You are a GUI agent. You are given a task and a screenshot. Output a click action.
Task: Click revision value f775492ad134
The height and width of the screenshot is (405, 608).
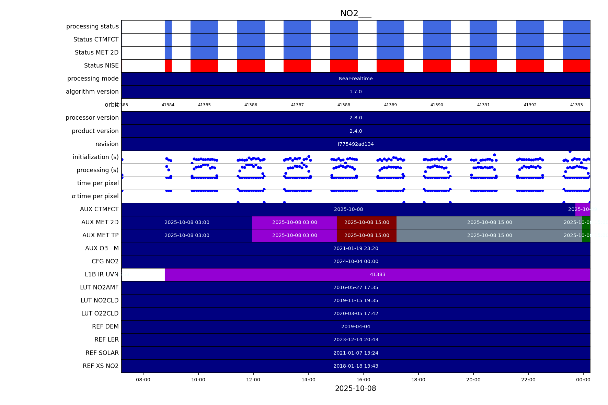tap(356, 144)
